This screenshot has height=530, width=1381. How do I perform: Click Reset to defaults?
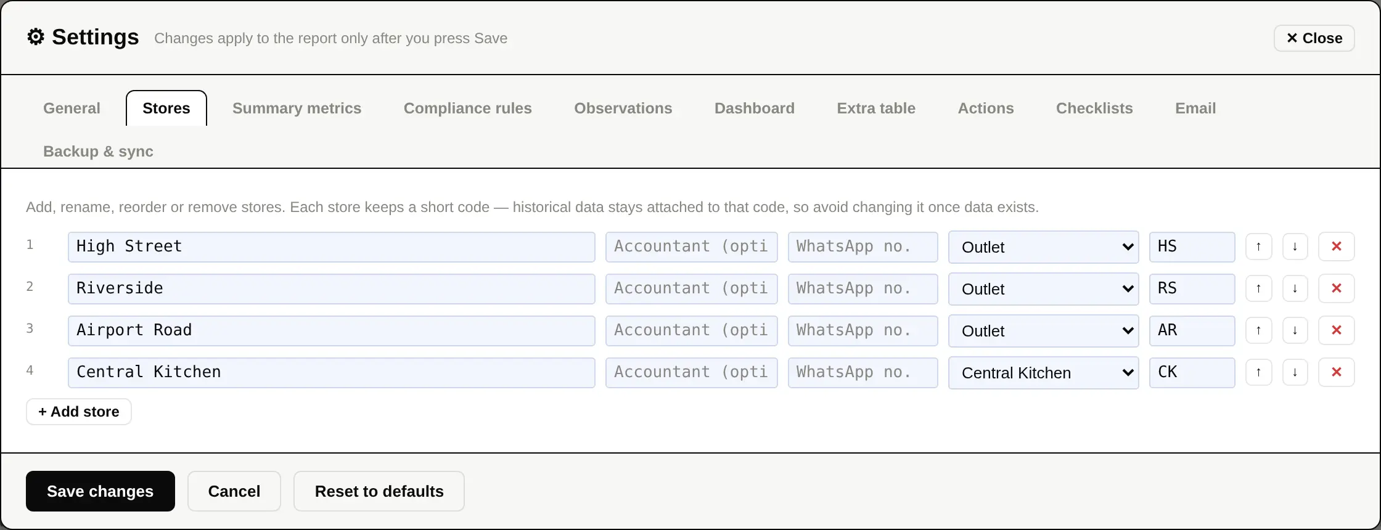point(379,491)
